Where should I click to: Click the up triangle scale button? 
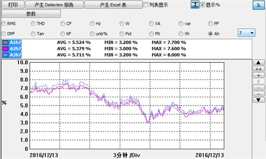(x=258, y=63)
